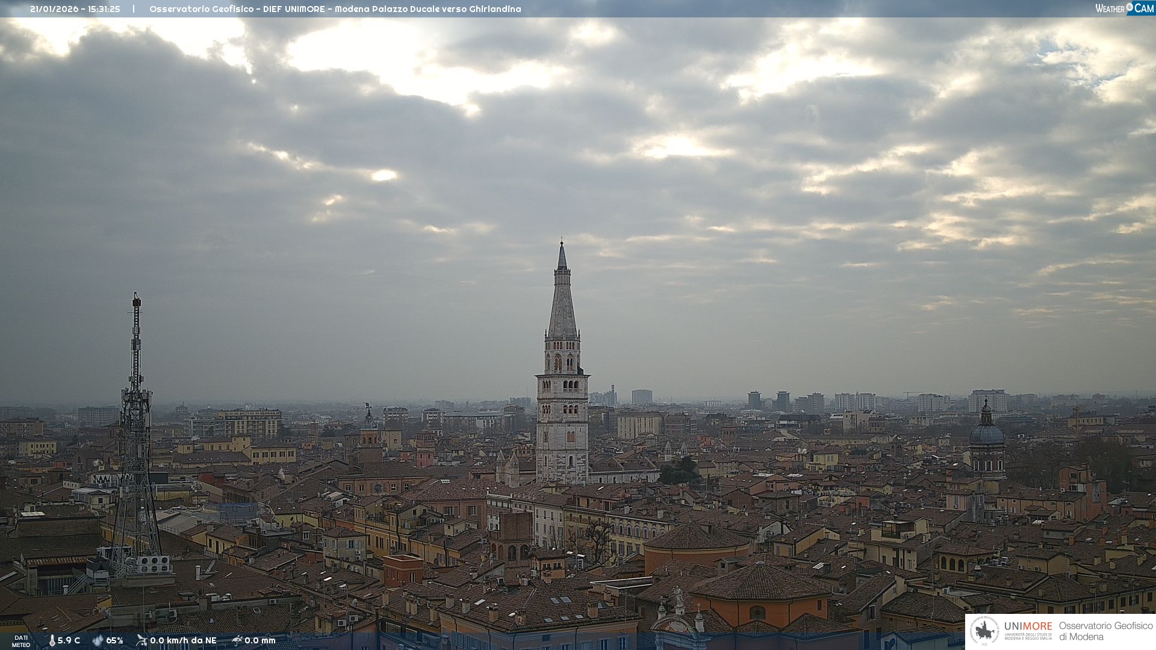The image size is (1156, 650).
Task: Click the UNIMORE university seal emblem
Action: point(985,631)
